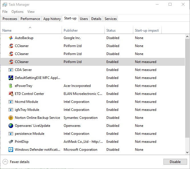Click the AutoBackup pinwheel icon
Viewport: 190px width, 169px height.
coord(11,38)
